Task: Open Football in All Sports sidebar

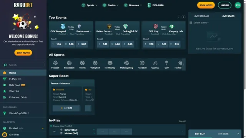Action: (x=23, y=128)
